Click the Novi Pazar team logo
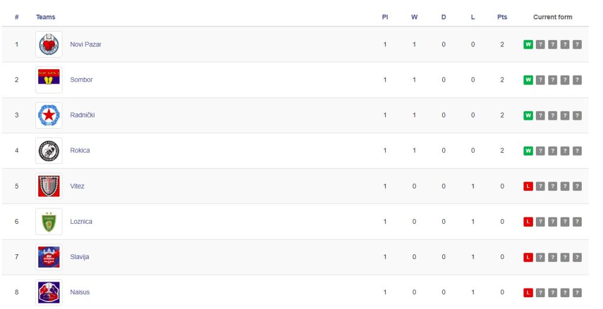 (49, 45)
